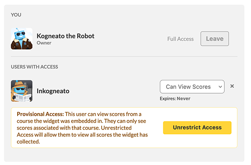The height and width of the screenshot is (165, 251).
Task: Click the Full Access label
Action: pyautogui.click(x=180, y=39)
